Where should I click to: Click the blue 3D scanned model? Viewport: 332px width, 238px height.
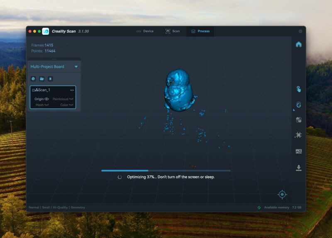179,90
